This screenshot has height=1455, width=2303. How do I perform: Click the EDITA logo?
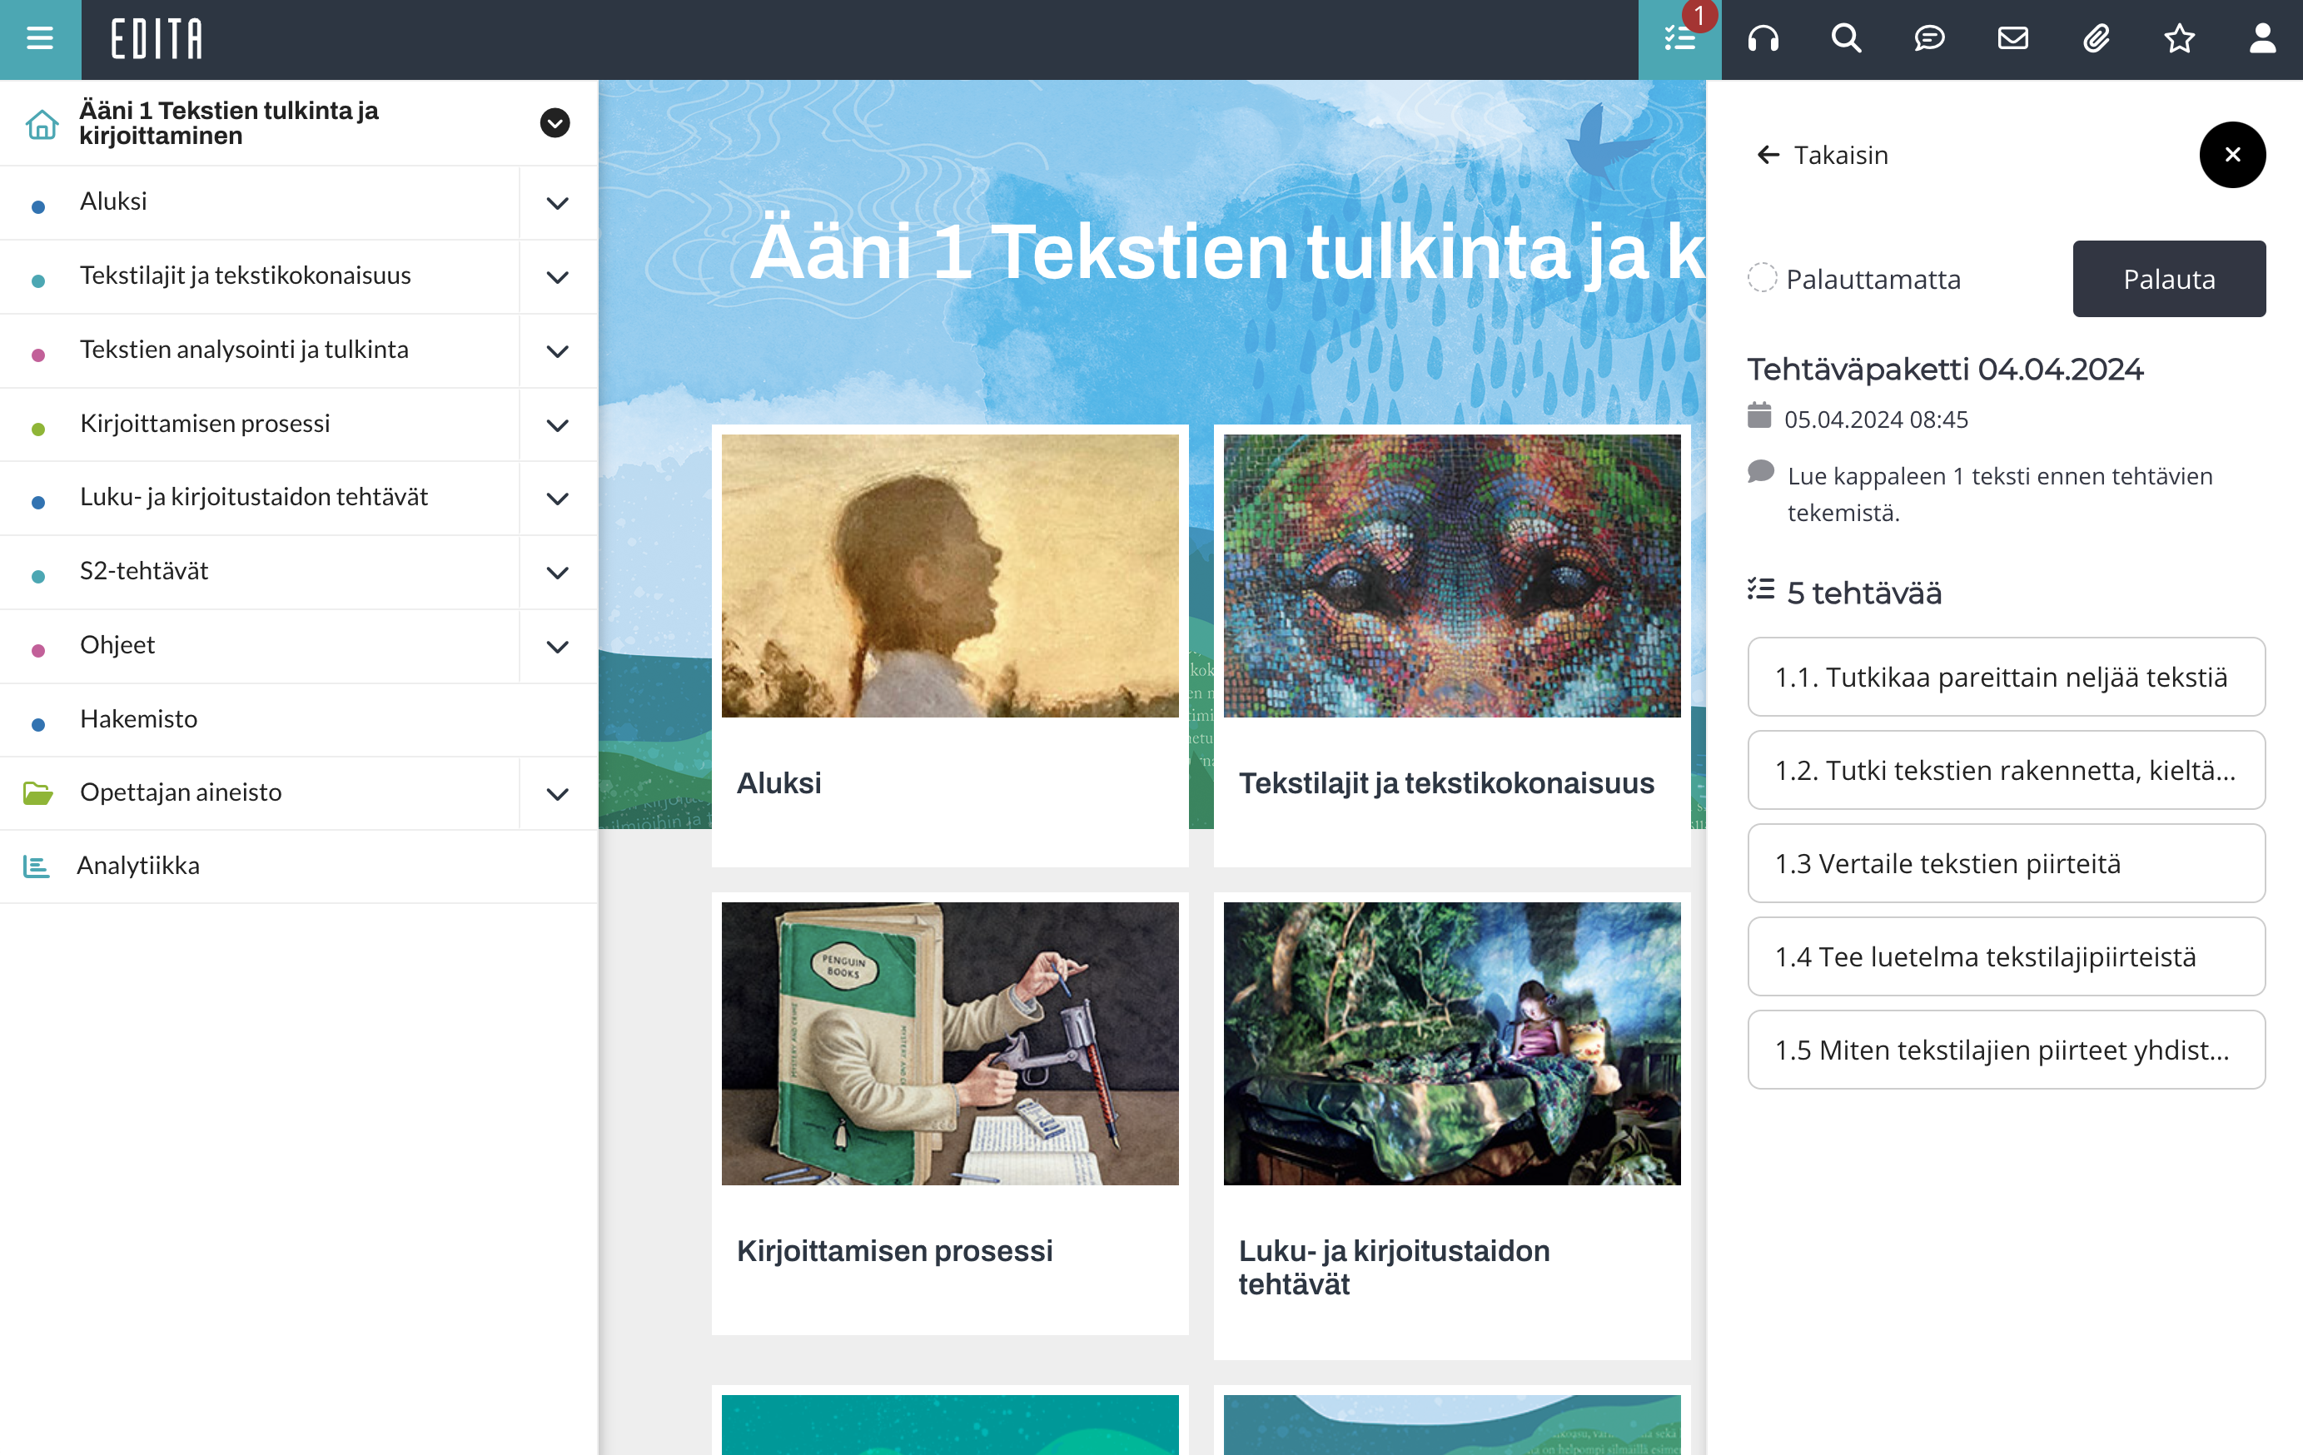(157, 39)
